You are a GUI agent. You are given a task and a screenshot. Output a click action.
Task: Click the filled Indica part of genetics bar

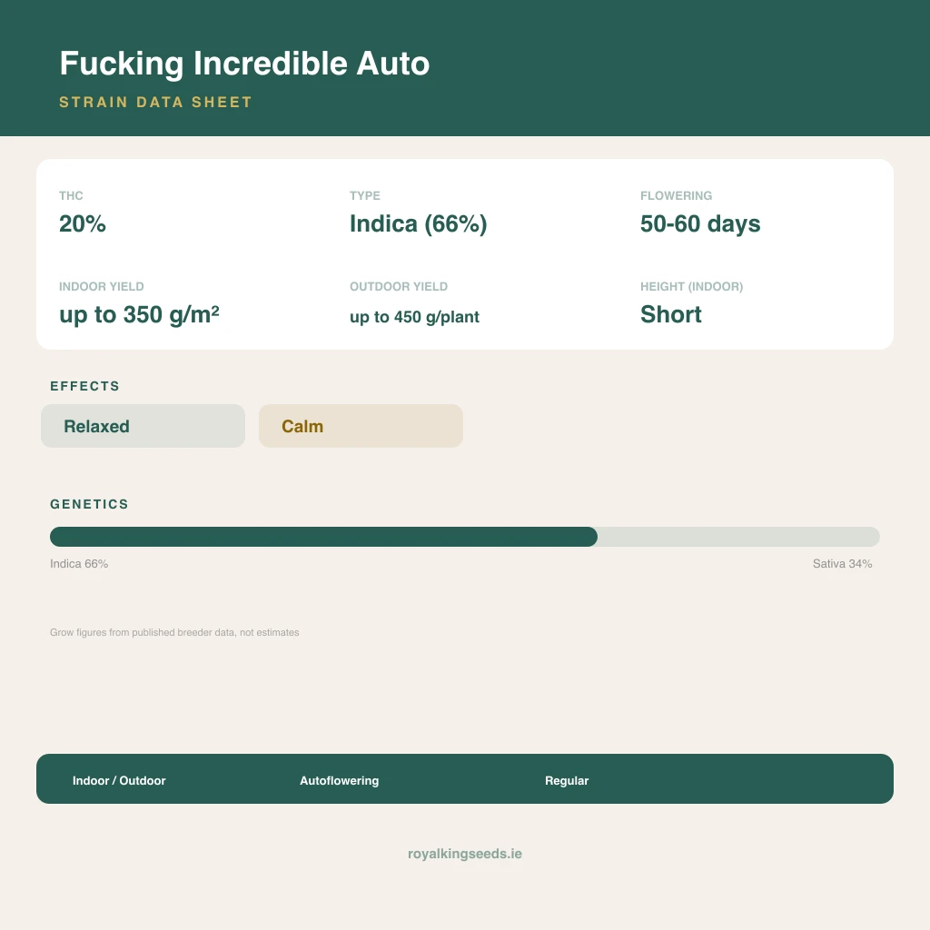click(x=323, y=537)
